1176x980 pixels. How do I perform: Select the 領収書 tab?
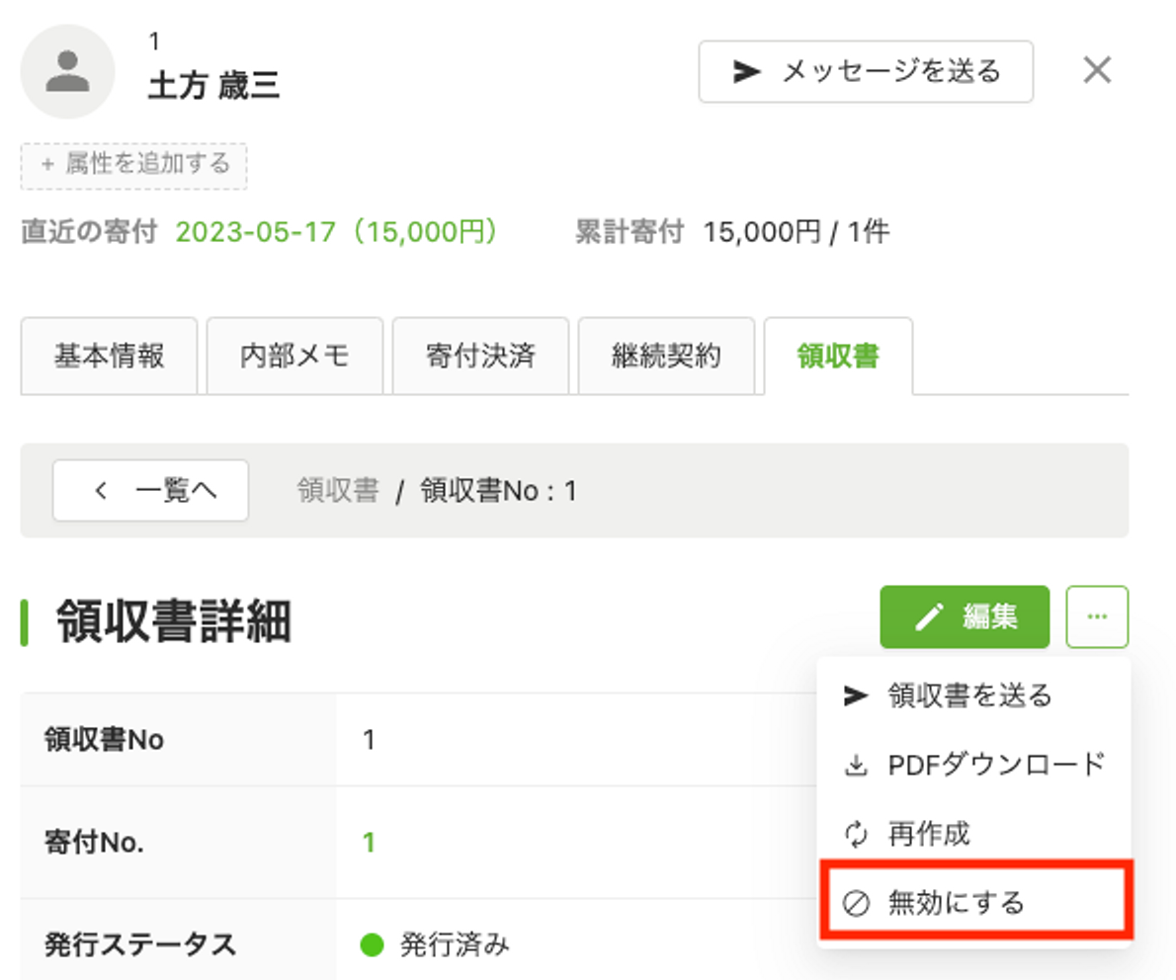837,356
